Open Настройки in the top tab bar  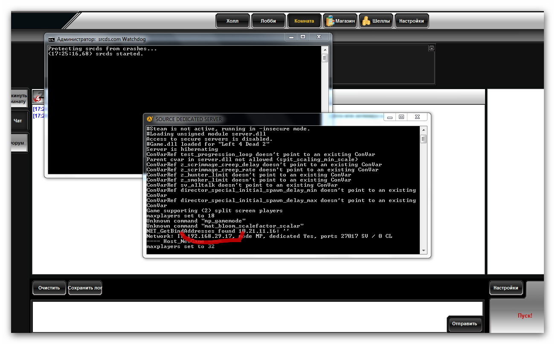tap(412, 21)
